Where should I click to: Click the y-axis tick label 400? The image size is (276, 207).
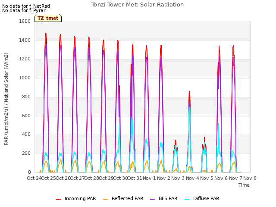[26, 135]
